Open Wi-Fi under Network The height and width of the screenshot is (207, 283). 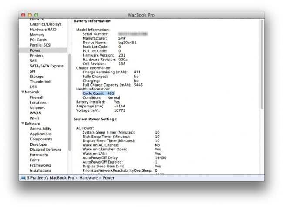[x=34, y=118]
